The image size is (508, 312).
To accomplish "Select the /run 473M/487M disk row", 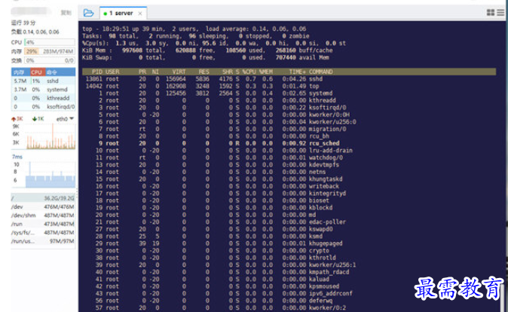I will pyautogui.click(x=44, y=224).
